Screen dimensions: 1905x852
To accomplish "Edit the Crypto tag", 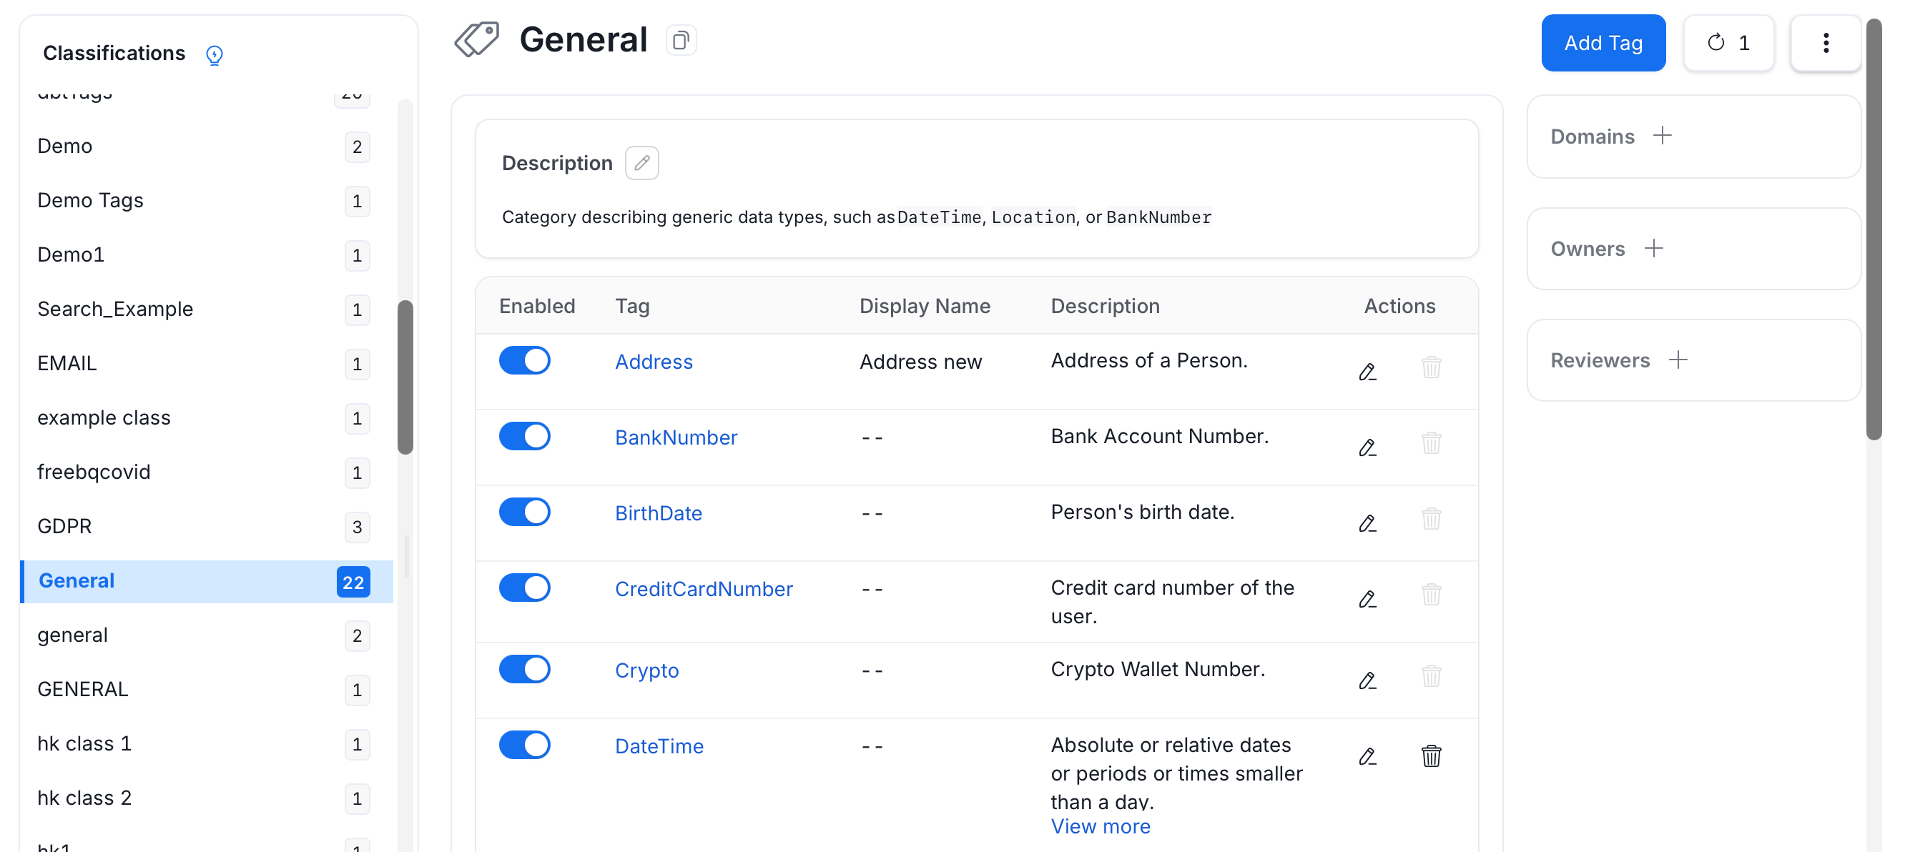I will (1367, 680).
